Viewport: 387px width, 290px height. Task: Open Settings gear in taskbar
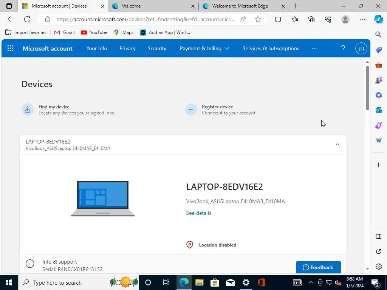246,282
